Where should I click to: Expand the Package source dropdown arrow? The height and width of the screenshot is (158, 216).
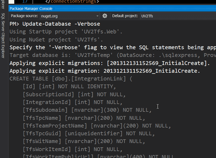98,16
